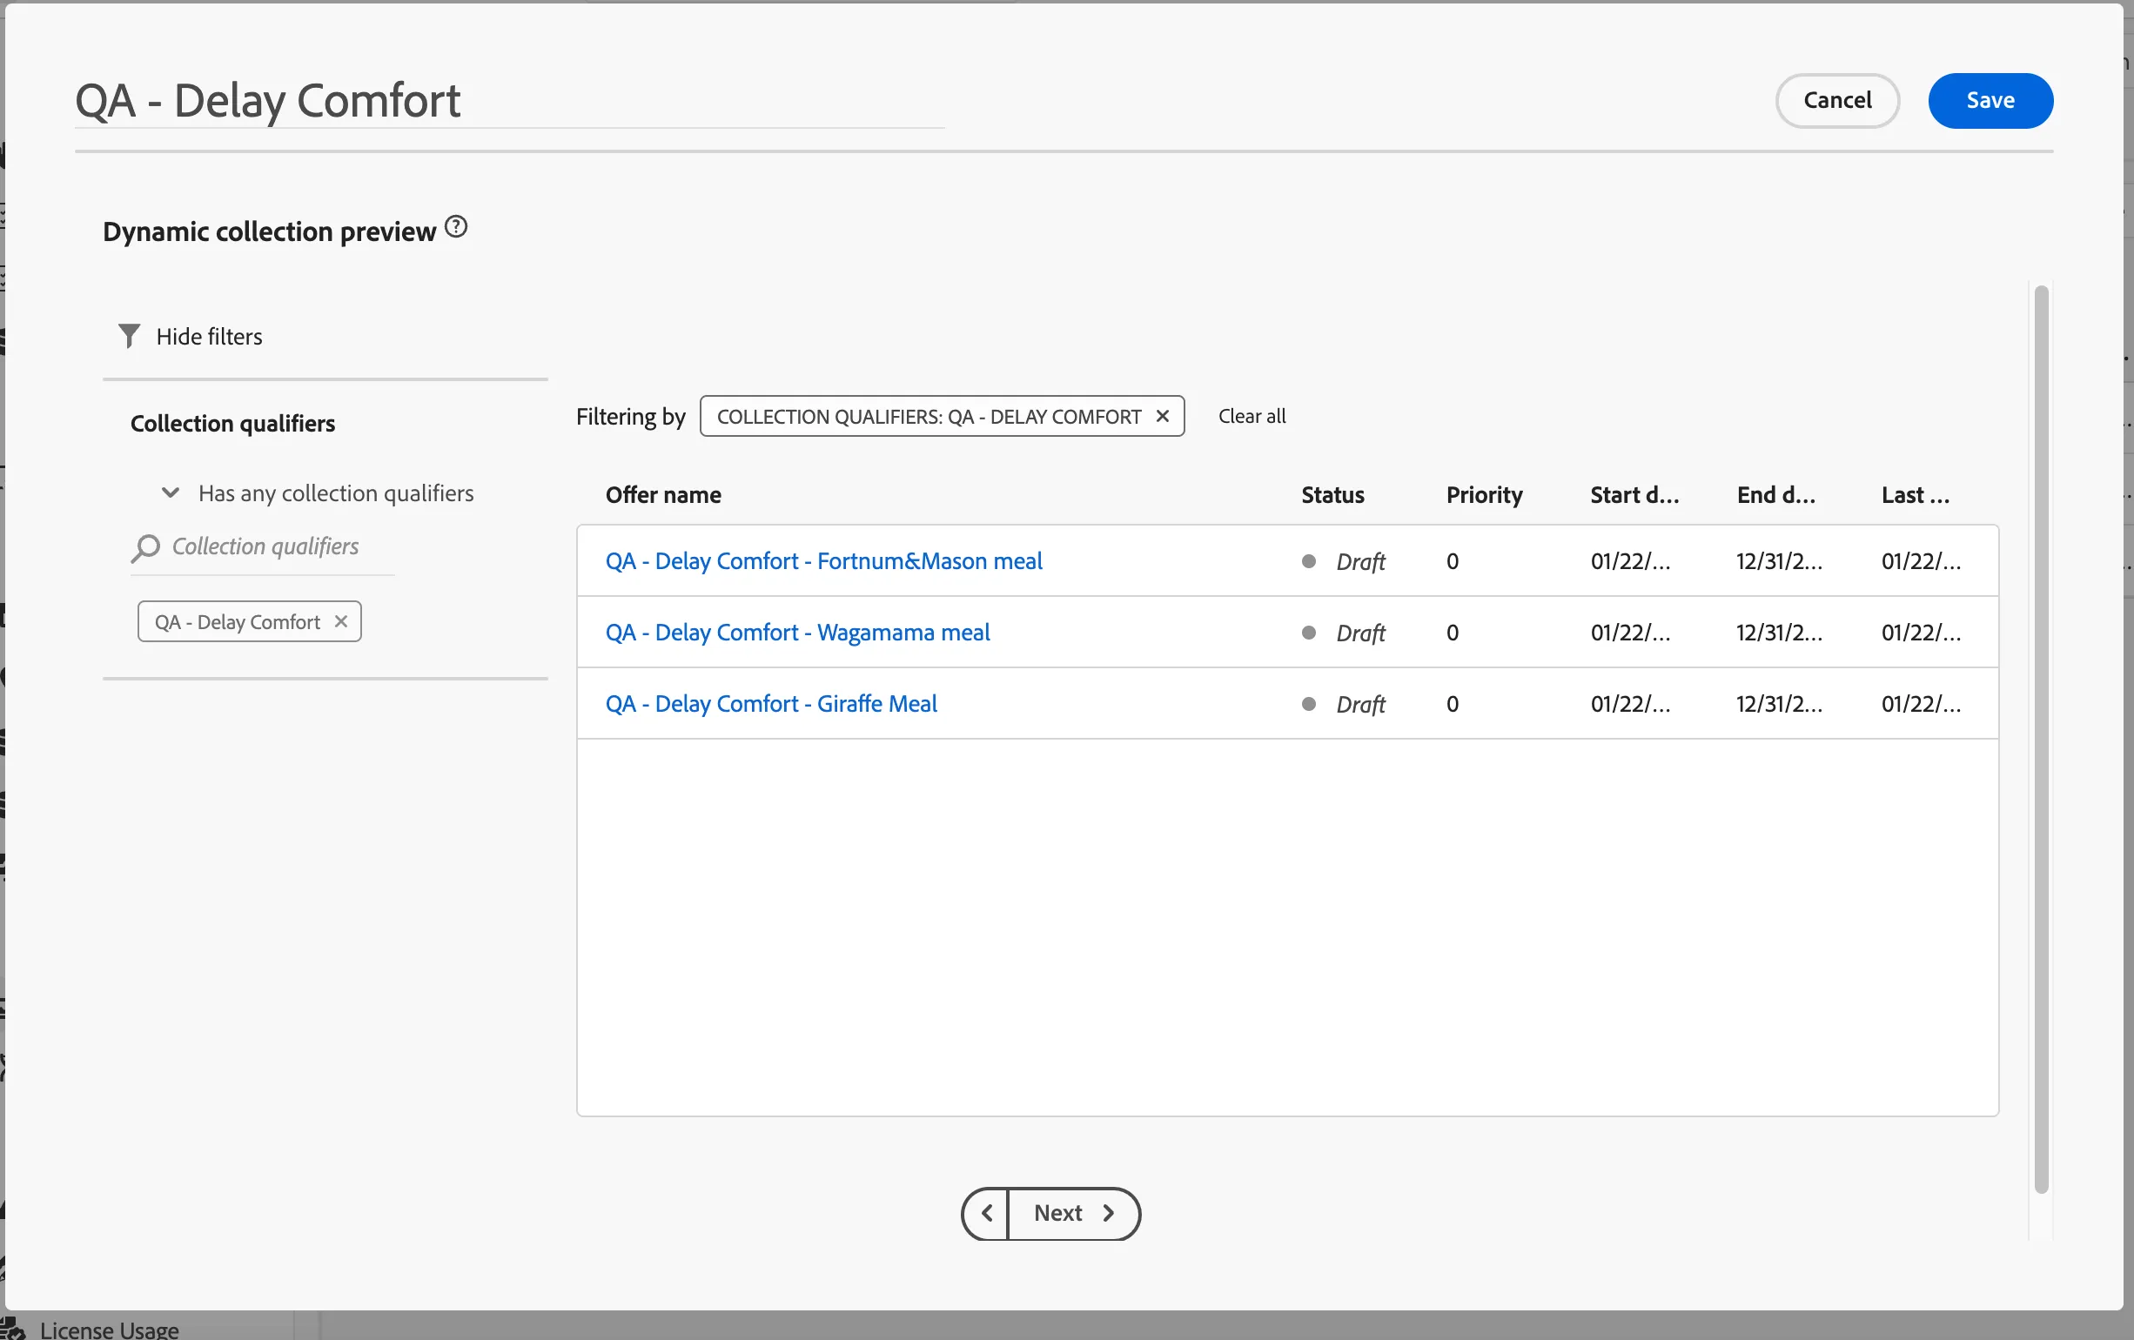Viewport: 2134px width, 1340px height.
Task: Click Hide filters label
Action: (x=209, y=337)
